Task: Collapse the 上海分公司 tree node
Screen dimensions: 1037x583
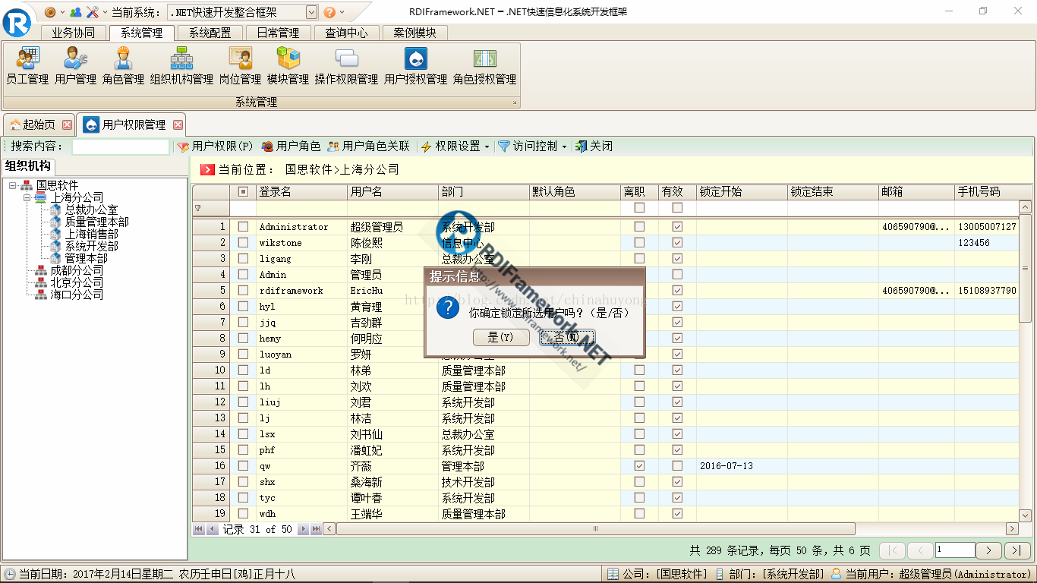Action: (x=27, y=197)
